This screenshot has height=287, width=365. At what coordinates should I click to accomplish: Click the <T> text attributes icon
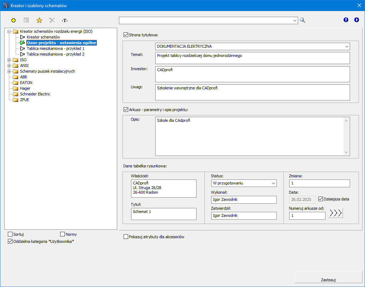click(x=65, y=20)
